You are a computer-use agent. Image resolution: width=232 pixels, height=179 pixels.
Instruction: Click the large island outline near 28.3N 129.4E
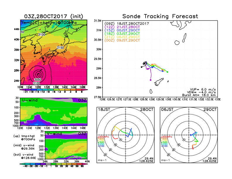[x=159, y=82]
